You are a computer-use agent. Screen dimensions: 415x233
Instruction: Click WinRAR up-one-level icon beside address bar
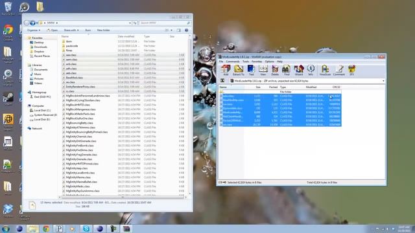pos(222,81)
